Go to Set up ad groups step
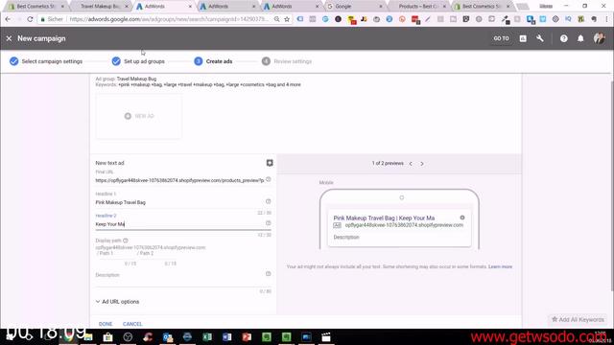Screen dimensions: 614x345 [138, 61]
